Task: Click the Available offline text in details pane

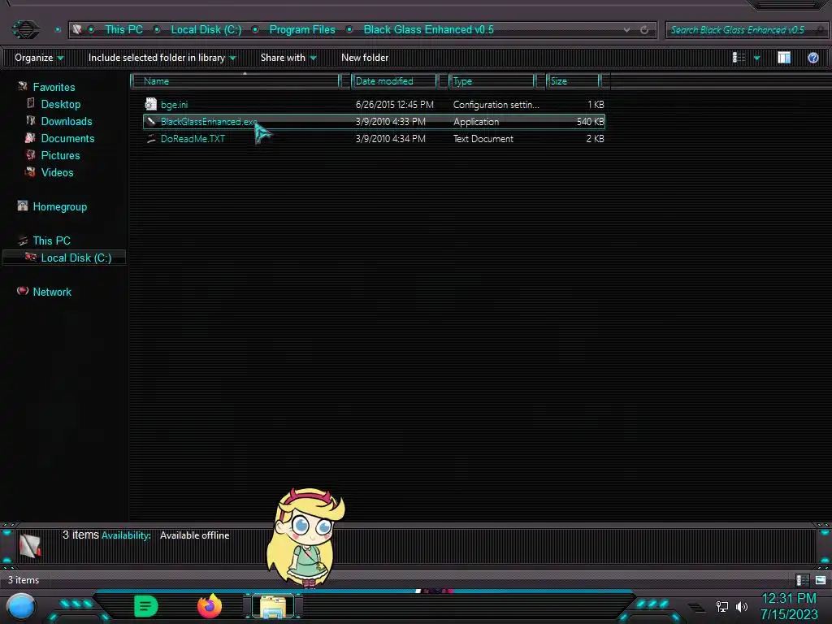Action: pyautogui.click(x=195, y=535)
